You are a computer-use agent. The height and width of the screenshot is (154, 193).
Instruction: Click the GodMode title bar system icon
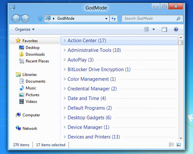tap(13, 8)
